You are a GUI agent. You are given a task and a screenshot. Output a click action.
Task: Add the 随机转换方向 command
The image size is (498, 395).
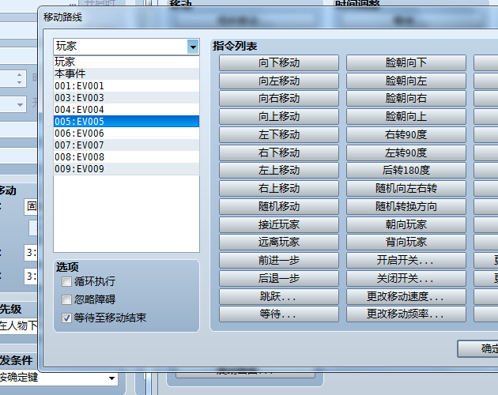coord(406,206)
